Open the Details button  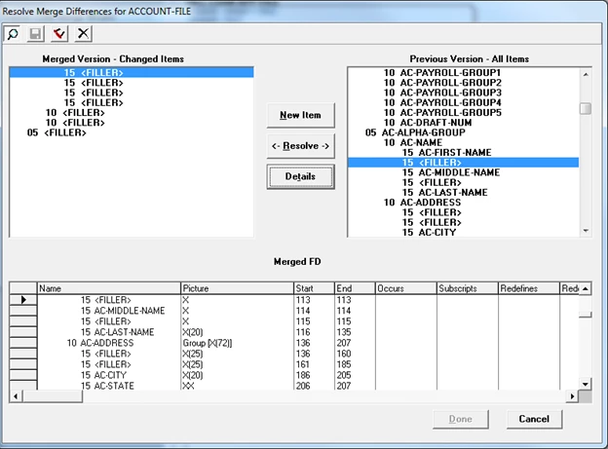pyautogui.click(x=300, y=176)
